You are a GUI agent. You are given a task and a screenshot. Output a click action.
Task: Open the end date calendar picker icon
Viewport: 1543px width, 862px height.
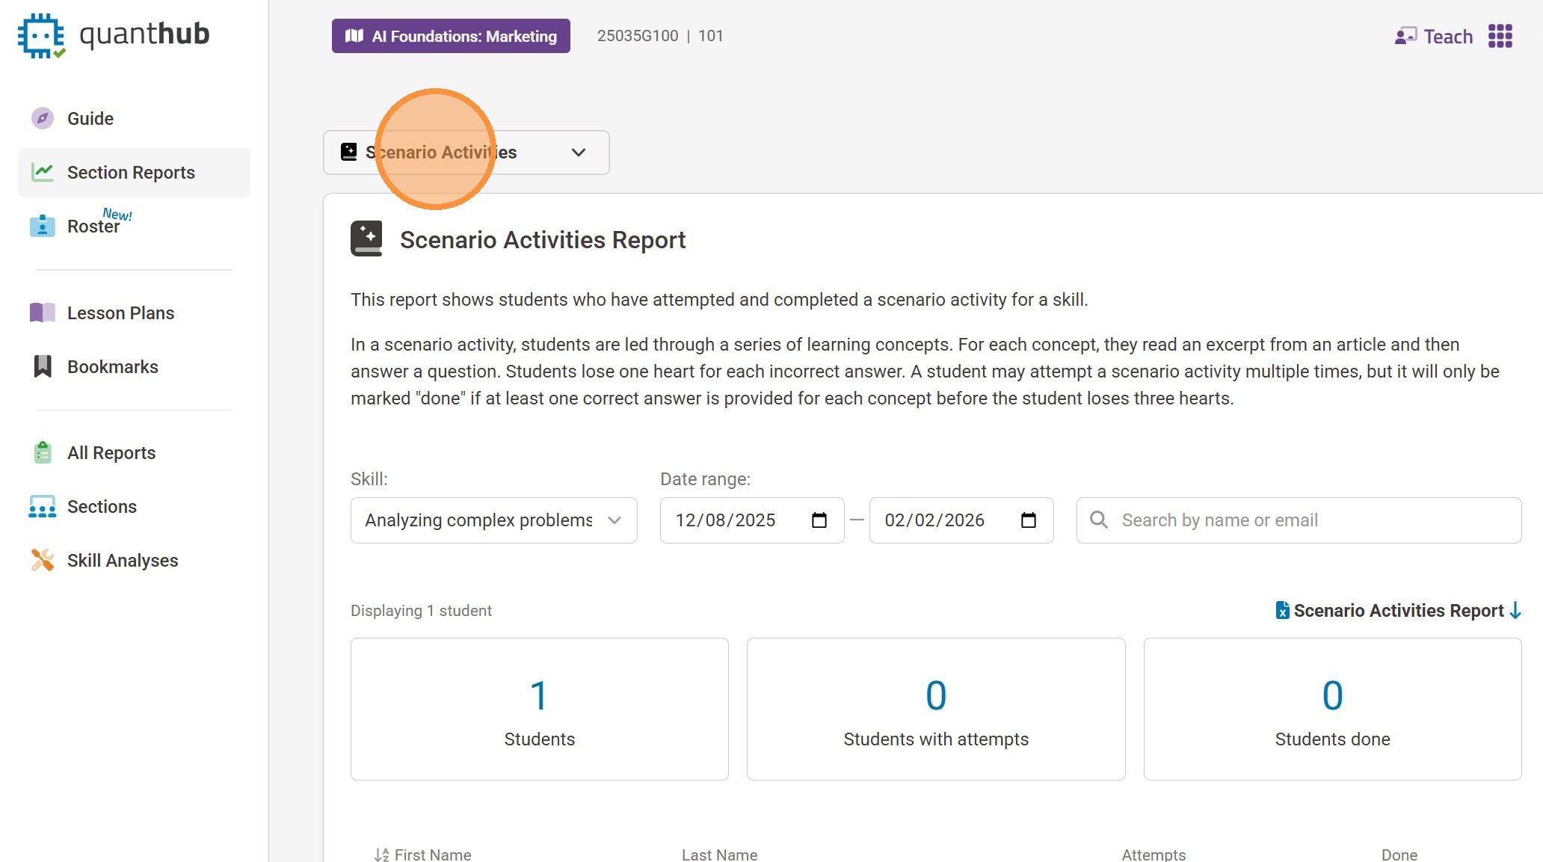(x=1029, y=520)
